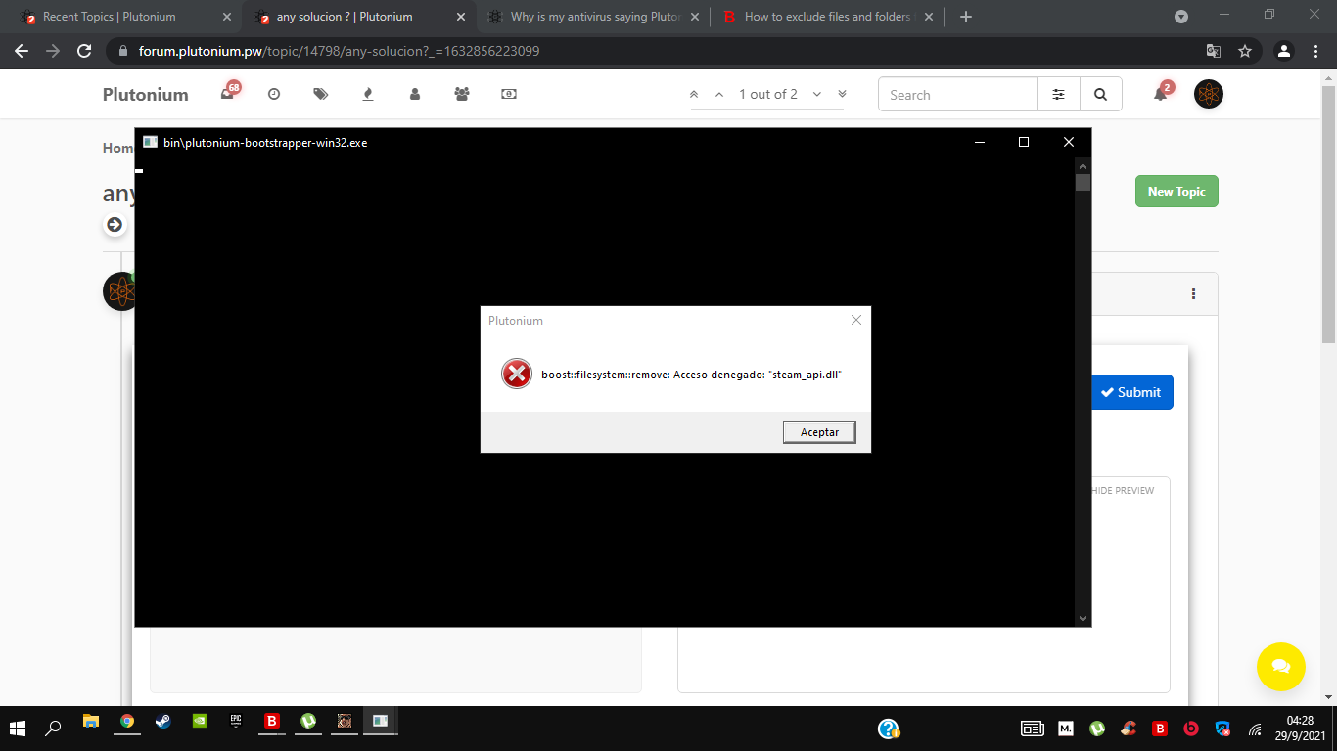Open the Groups icon in navbar

(x=462, y=95)
